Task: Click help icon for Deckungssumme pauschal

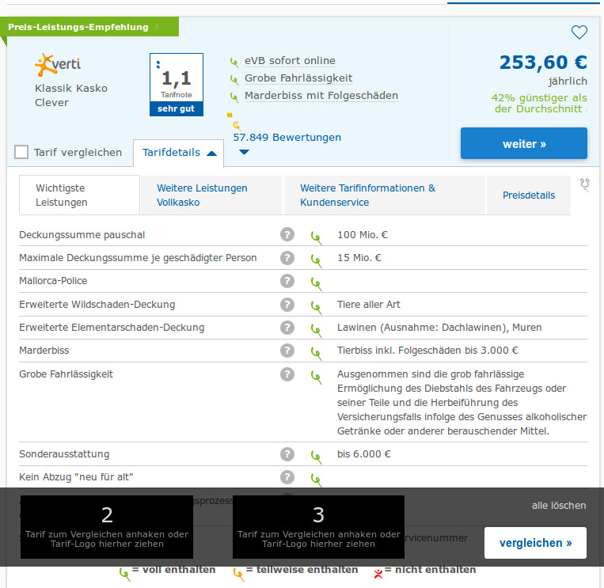Action: (287, 235)
